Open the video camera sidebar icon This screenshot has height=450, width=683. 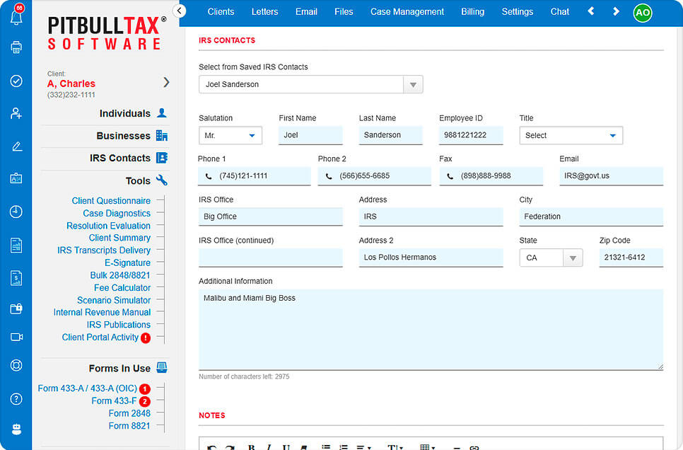[x=16, y=337]
